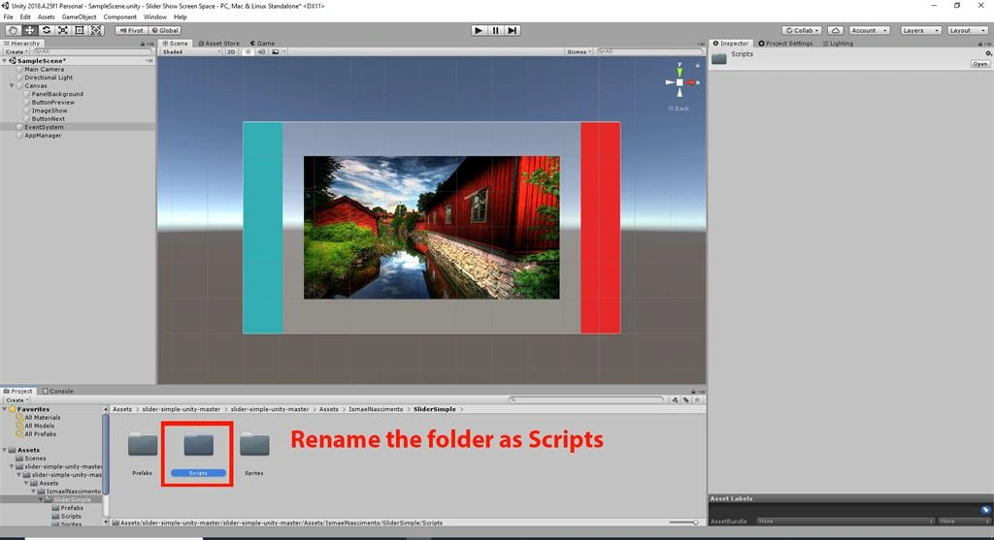The height and width of the screenshot is (540, 994).
Task: Select ButtonNext in Hierarchy
Action: (49, 118)
